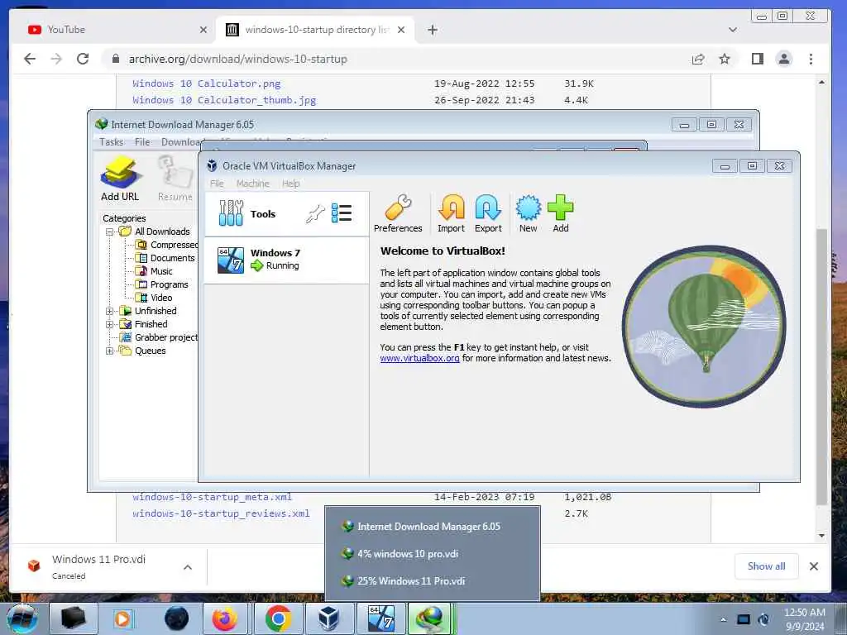Expand Windows 11 Pro.vdi download options
Screen dimensions: 847x635
[x=188, y=567]
